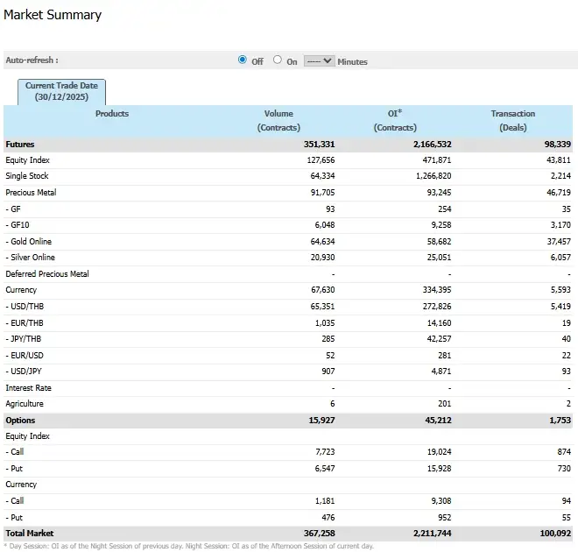Screen dimensions: 578x552
Task: Click the Options section row label
Action: point(20,421)
